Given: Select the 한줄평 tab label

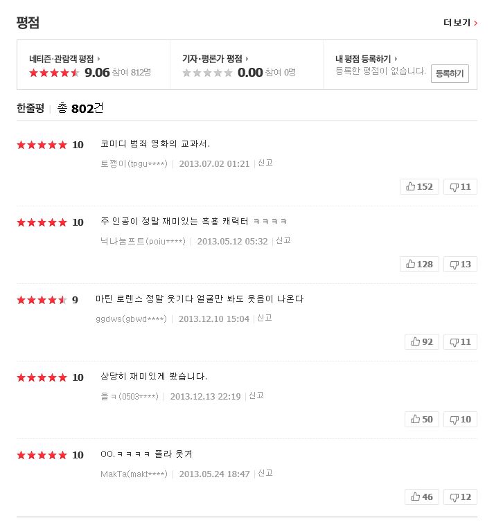Looking at the screenshot, I should pyautogui.click(x=30, y=108).
